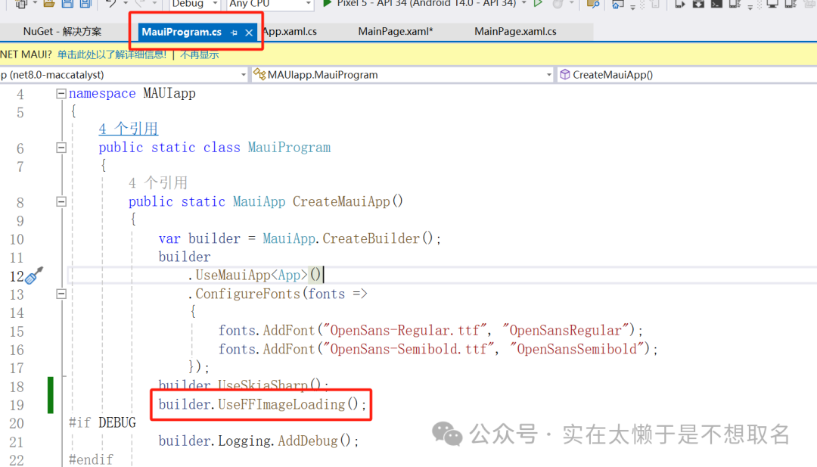Click the 不再显示 link in the info bar
817x467 pixels.
point(200,54)
